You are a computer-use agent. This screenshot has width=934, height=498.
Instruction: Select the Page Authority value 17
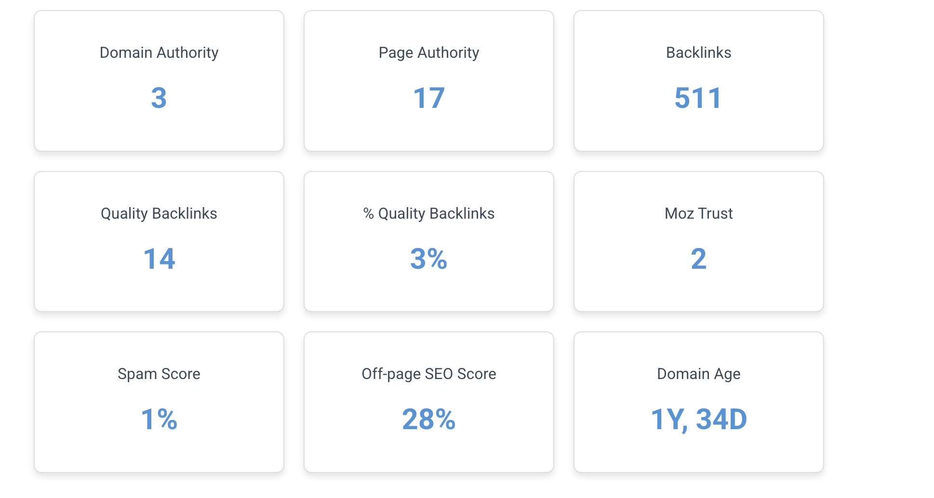click(x=428, y=98)
